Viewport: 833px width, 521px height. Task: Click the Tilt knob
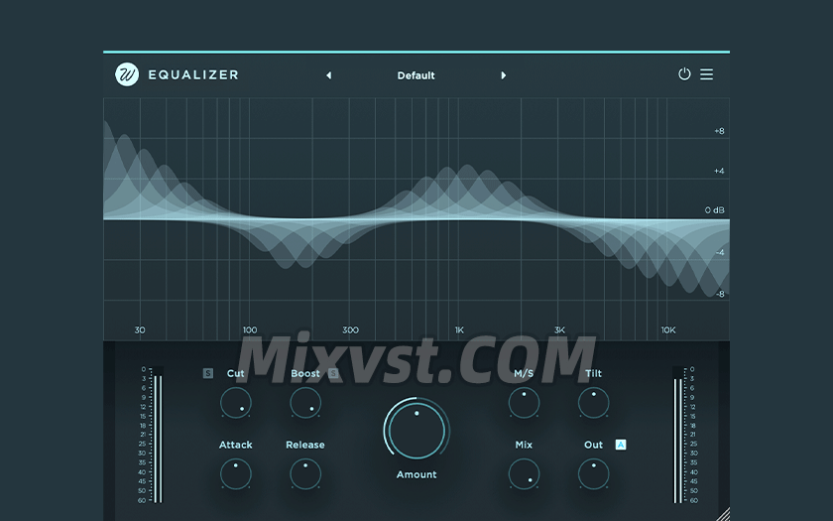593,403
